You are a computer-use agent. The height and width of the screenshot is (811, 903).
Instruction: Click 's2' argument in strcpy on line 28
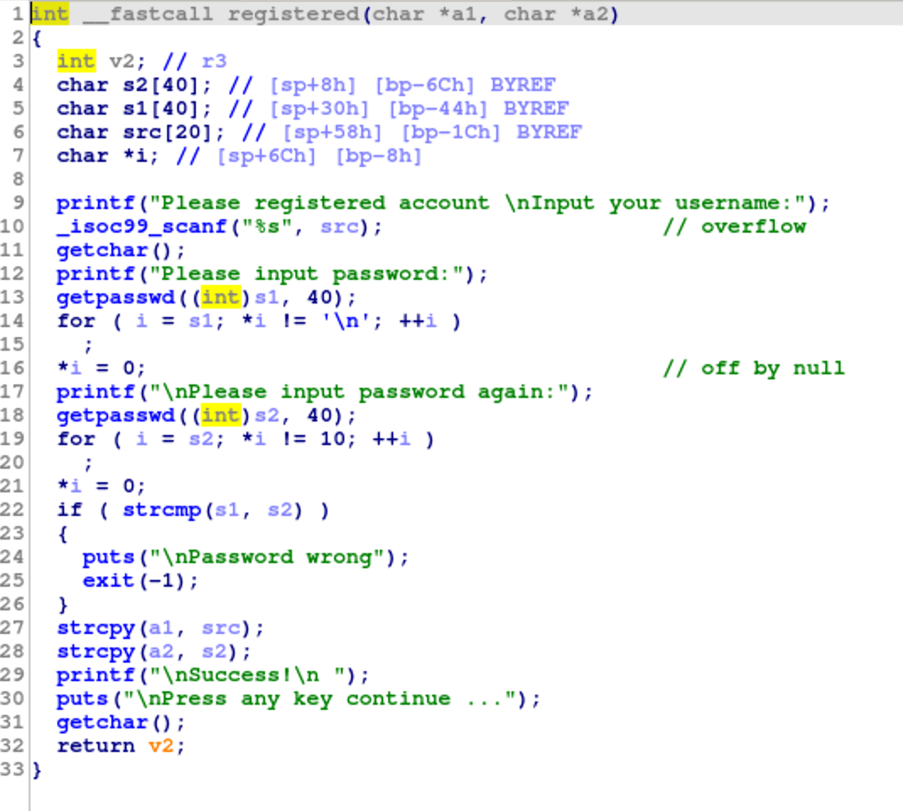click(214, 651)
